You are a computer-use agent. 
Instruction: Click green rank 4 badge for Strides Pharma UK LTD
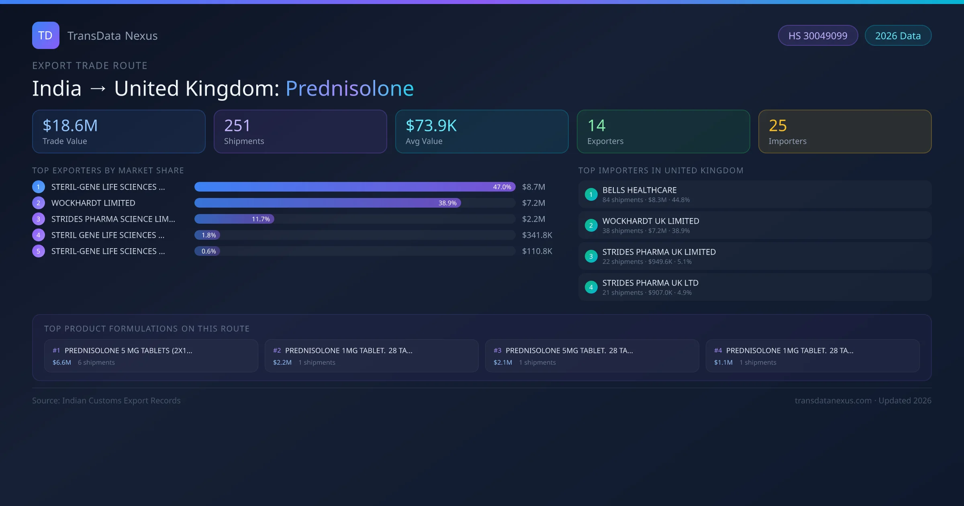(x=591, y=287)
